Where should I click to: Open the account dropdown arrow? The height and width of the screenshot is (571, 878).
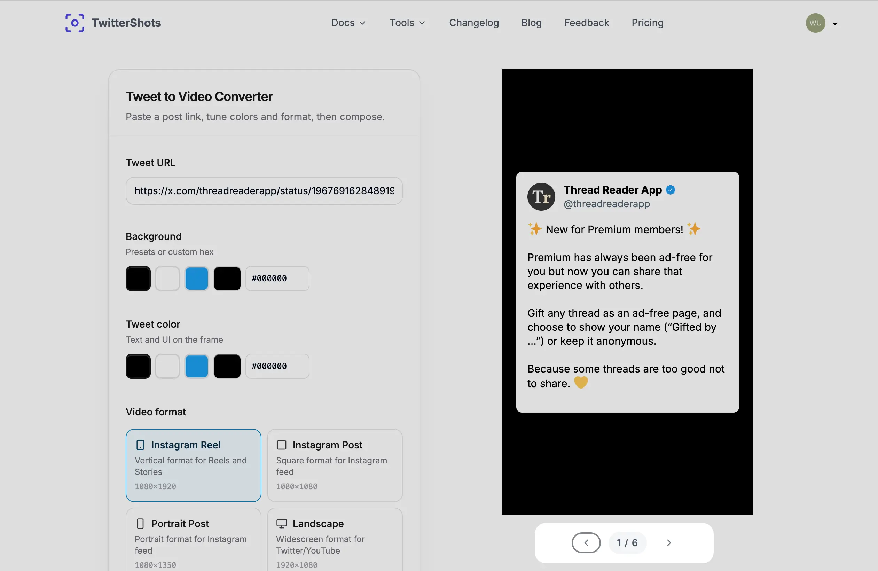[x=835, y=24]
